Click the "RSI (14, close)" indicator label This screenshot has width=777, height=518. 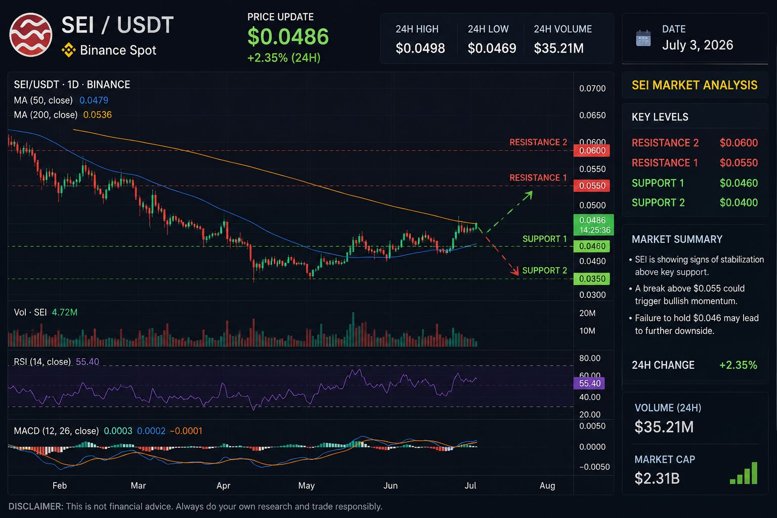(x=42, y=362)
